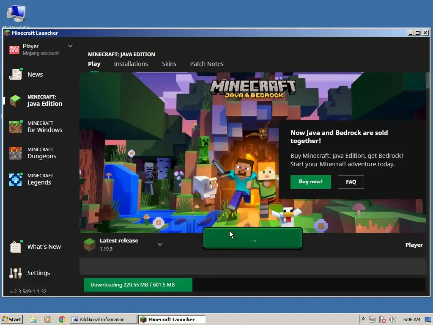Switch to the Installations tab
The height and width of the screenshot is (325, 433).
[131, 64]
